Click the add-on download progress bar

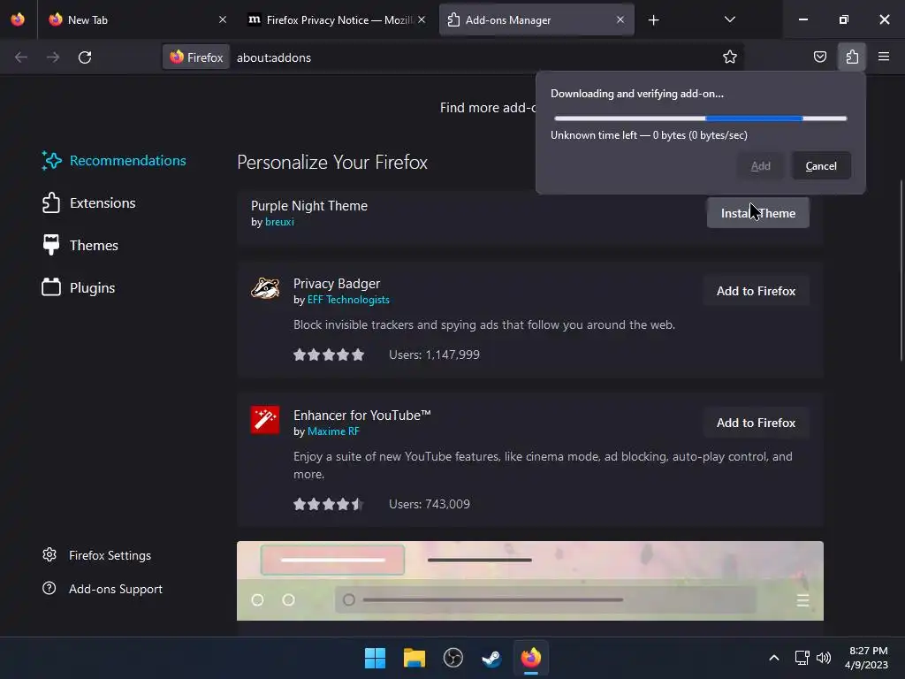700,118
